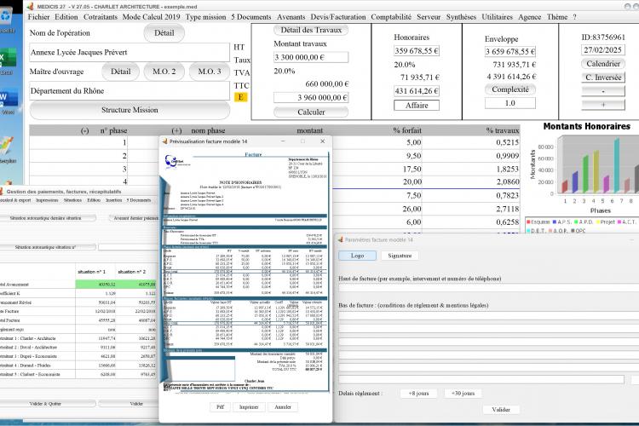Click Valider & Quitter in payments window
This screenshot has height=426, width=639.
click(45, 404)
